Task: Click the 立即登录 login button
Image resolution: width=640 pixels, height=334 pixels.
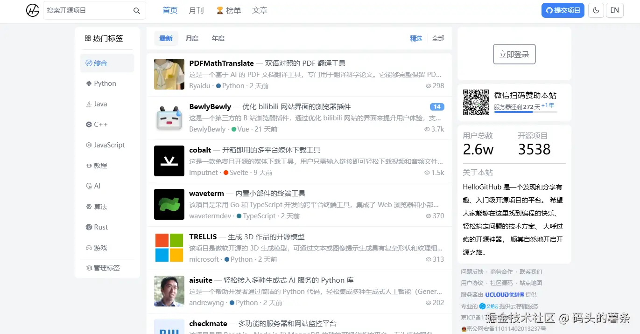Action: click(x=514, y=54)
